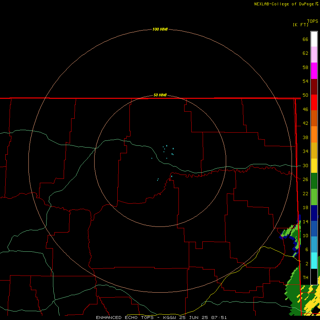The width and height of the screenshot is (320, 320).
Task: Click the gold 34 kft legend swatch
Action: click(314, 151)
